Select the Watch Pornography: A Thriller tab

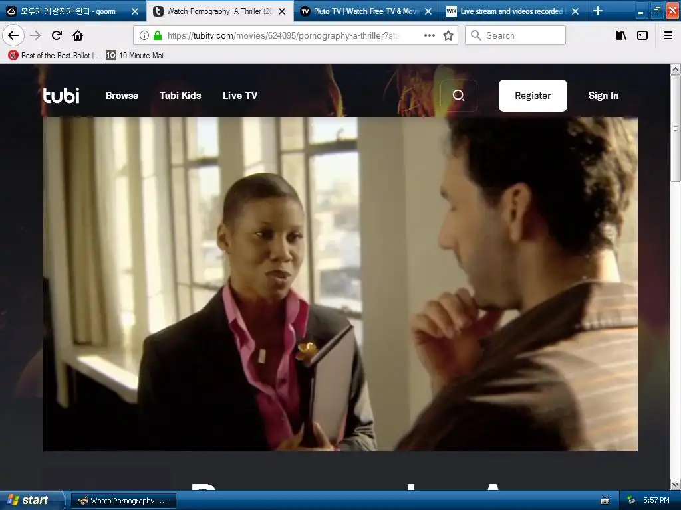click(x=219, y=11)
